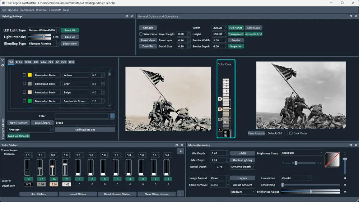Click the layer 20 marker in Color Core
The width and height of the screenshot is (359, 202).
click(220, 99)
